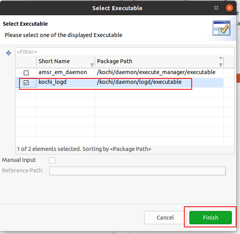Open the Short Name column filter funnel
The width and height of the screenshot is (240, 234).
pos(92,65)
